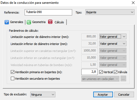Enable Ventilación secundaria en bajantes checkbox

coord(12,79)
